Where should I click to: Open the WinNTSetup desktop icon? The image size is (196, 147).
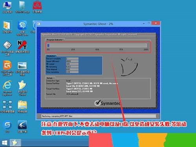[x=22, y=7]
